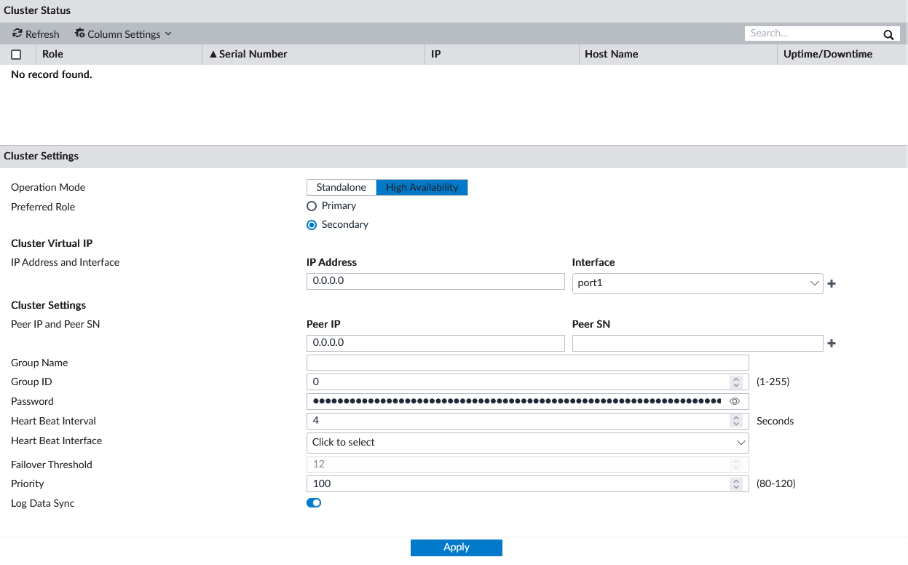908x565 pixels.
Task: Sort table by Host Name column
Action: (x=611, y=55)
